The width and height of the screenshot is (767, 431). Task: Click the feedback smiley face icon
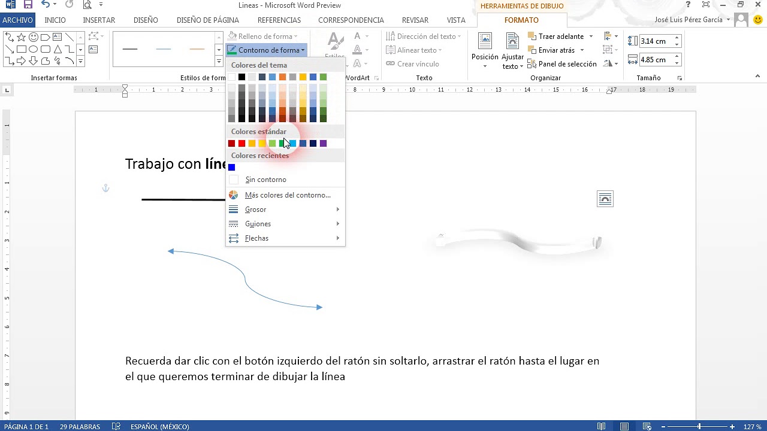coord(758,20)
